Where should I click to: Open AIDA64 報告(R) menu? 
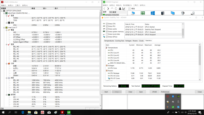[119, 5]
